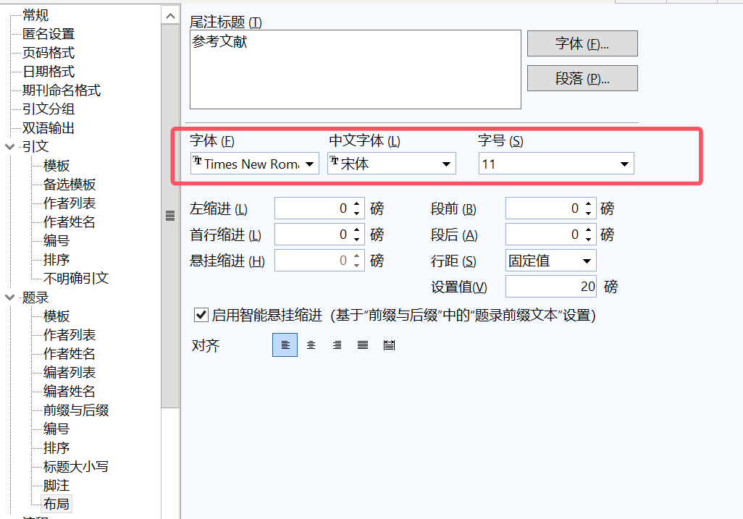This screenshot has height=519, width=743.
Task: Click the 设置值 input field
Action: point(550,287)
